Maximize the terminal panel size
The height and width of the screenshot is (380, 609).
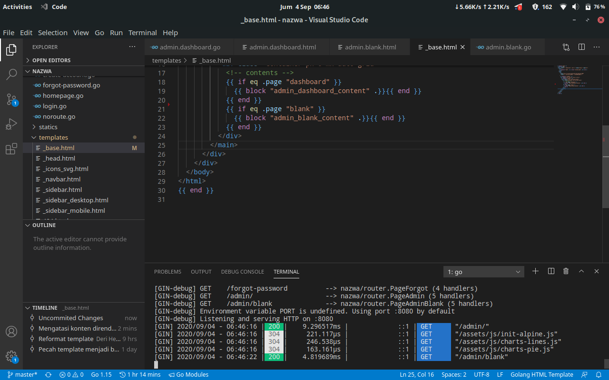click(581, 271)
